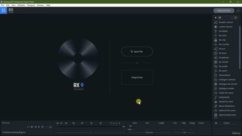
Task: Click the output level meter bar
Action: [x=89, y=126]
